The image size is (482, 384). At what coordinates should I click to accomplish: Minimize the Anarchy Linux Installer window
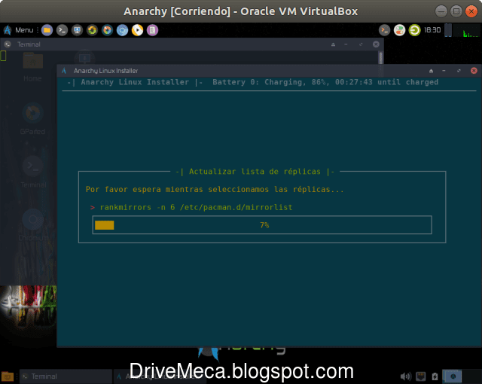click(444, 71)
